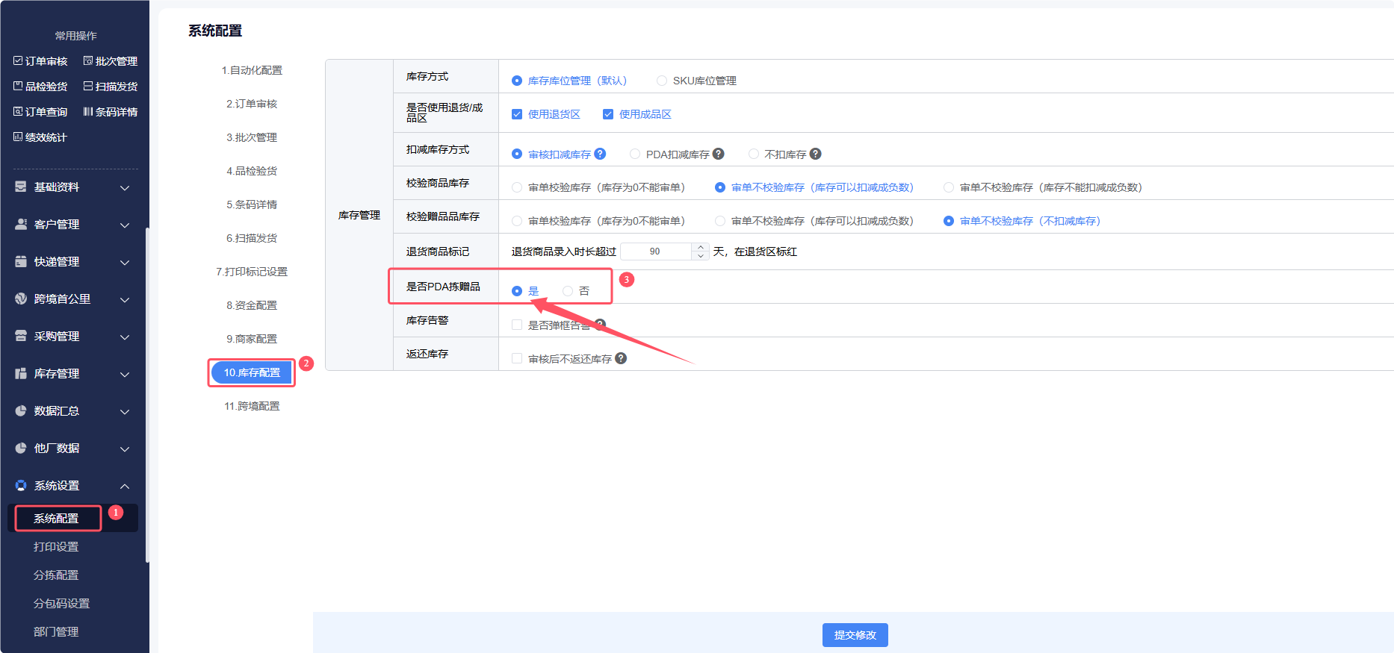Switch to 11.跨境配置 section
1394x653 pixels.
coord(252,406)
